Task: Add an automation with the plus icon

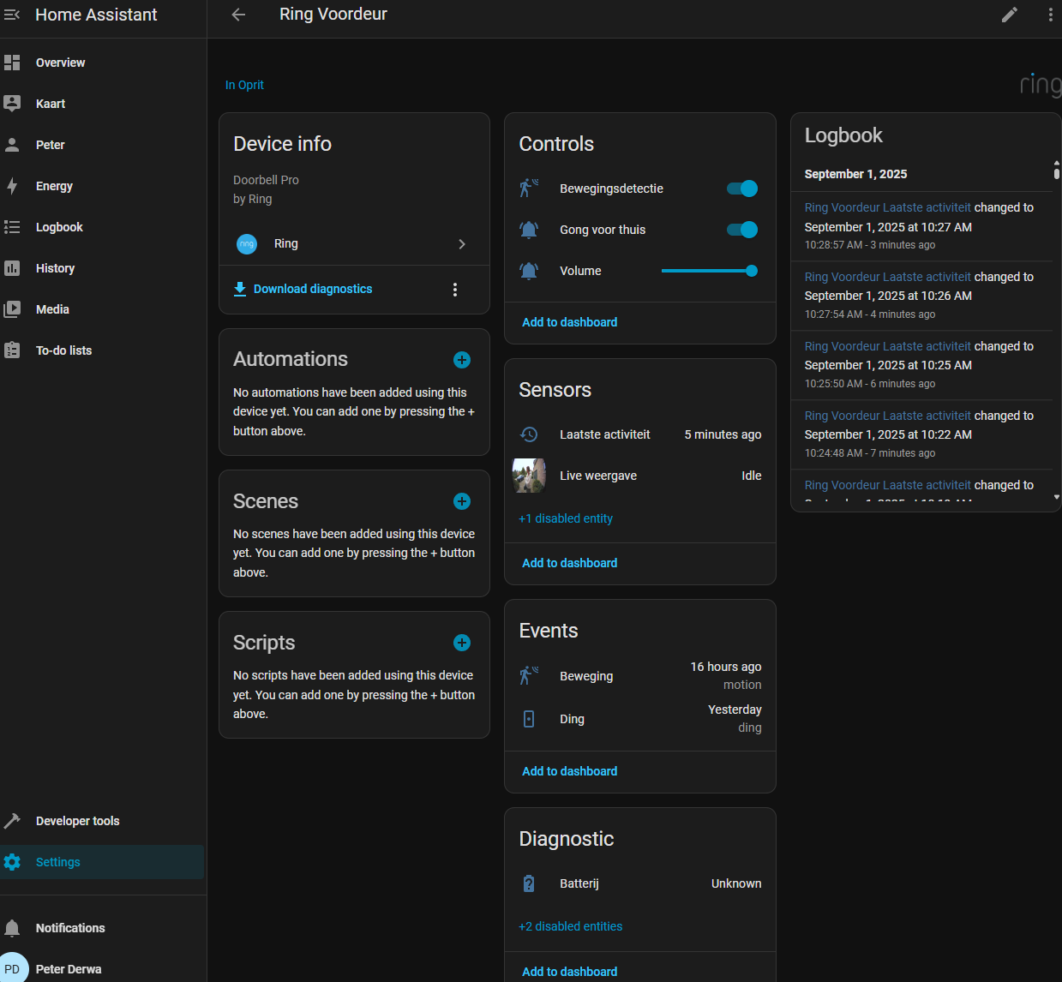Action: click(462, 360)
